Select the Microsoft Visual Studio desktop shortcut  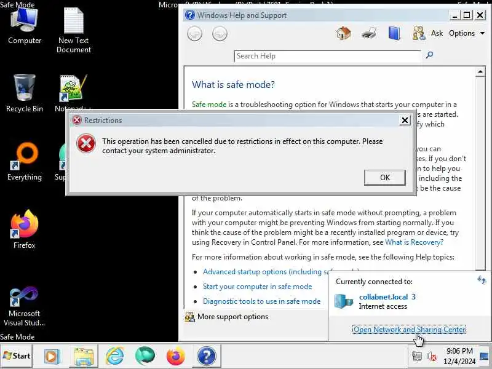[24, 306]
